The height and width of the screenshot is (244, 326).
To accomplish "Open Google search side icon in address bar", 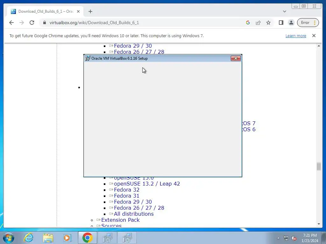I will pyautogui.click(x=248, y=23).
